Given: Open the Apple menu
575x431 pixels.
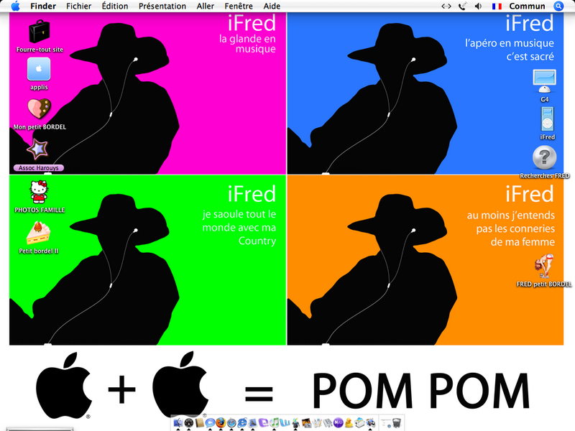Looking at the screenshot, I should click(15, 6).
